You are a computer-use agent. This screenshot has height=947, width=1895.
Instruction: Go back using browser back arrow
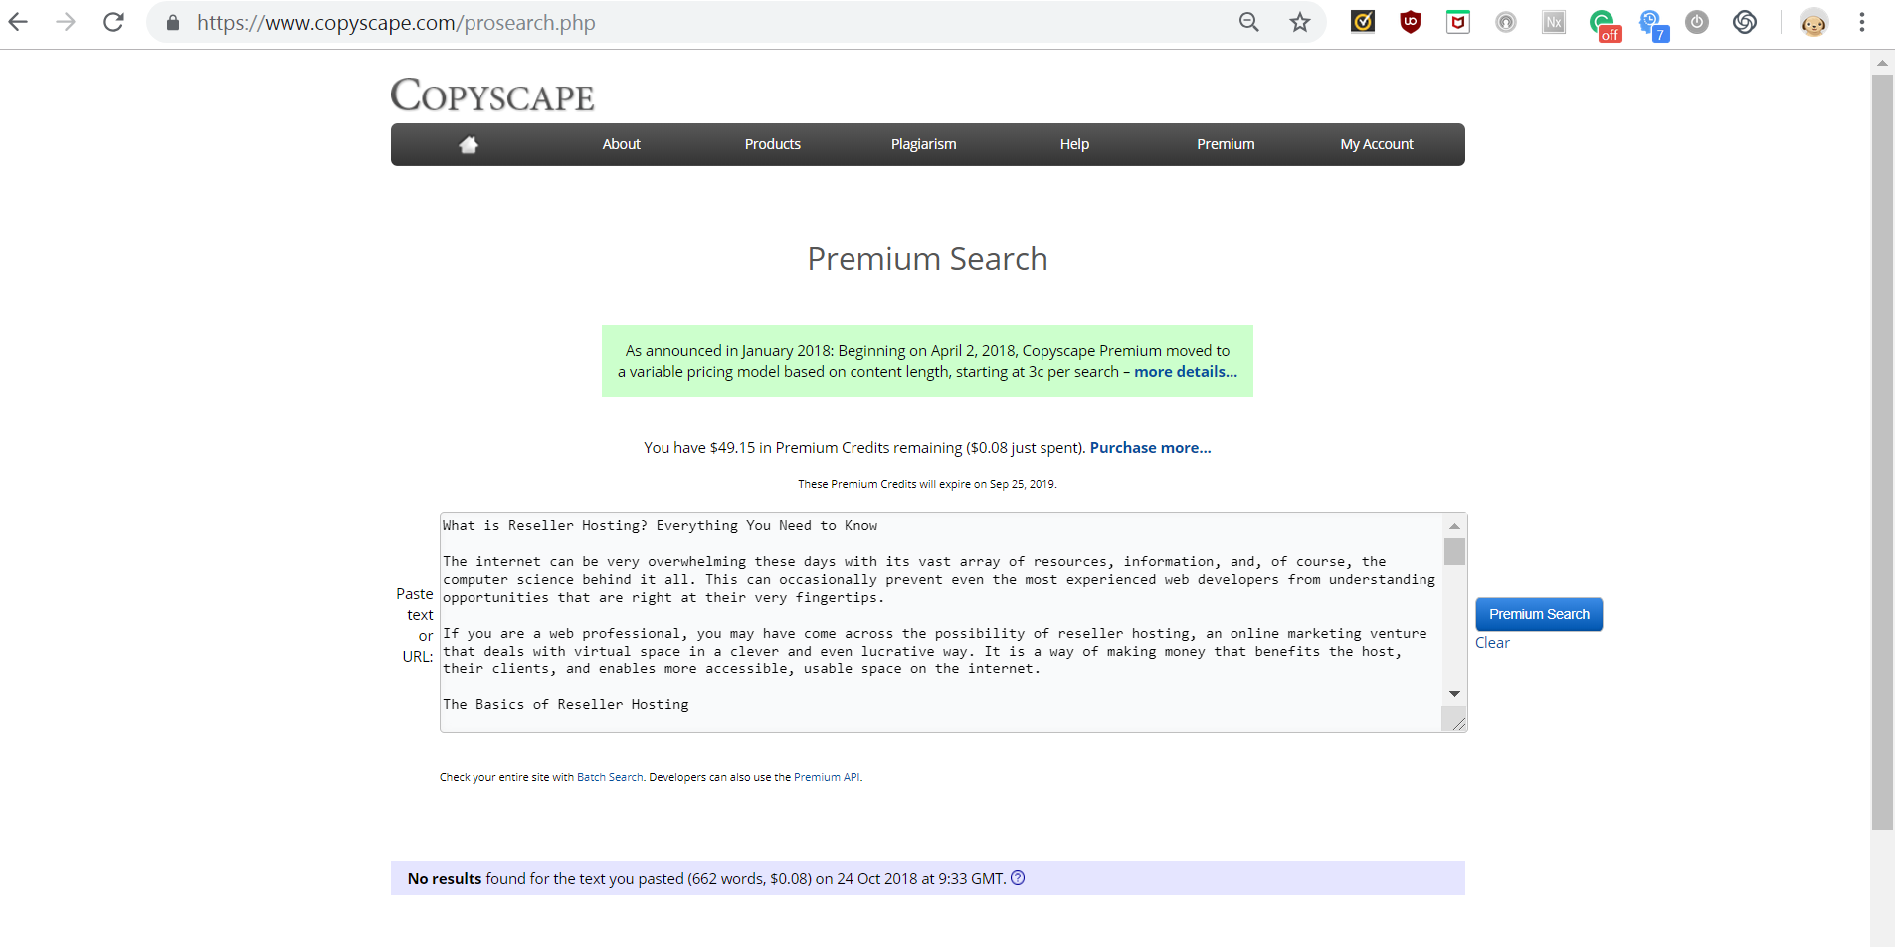click(18, 22)
